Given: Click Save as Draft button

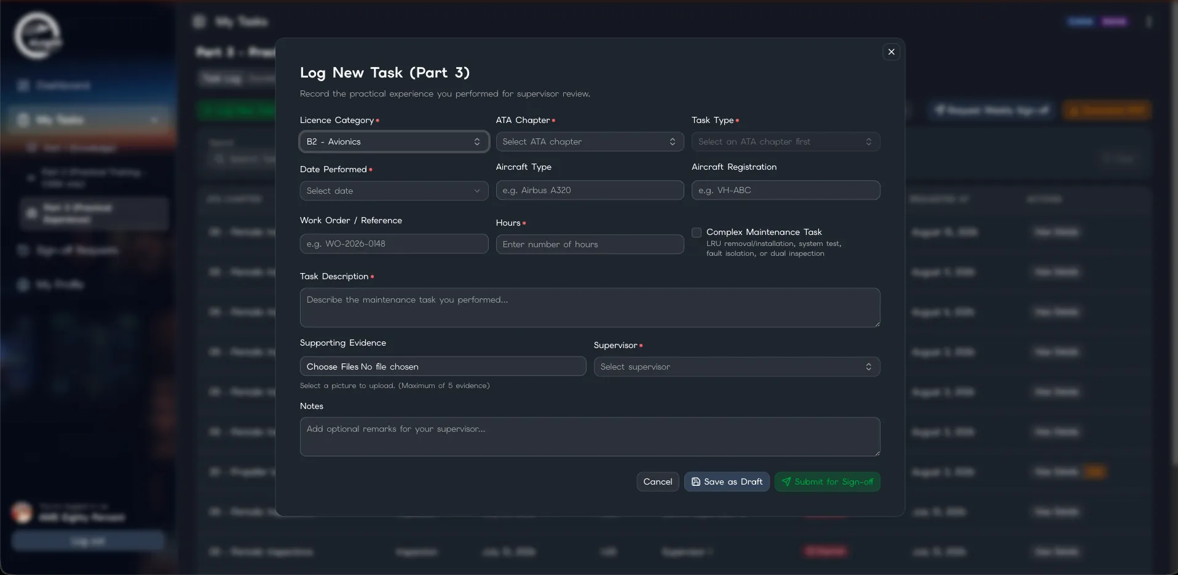Looking at the screenshot, I should tap(727, 482).
